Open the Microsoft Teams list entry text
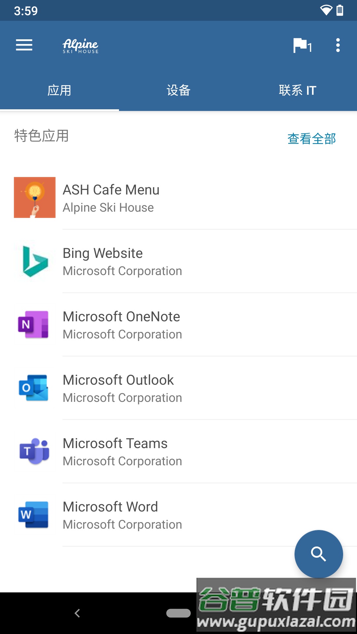Viewport: 357px width, 634px height. coord(115,443)
